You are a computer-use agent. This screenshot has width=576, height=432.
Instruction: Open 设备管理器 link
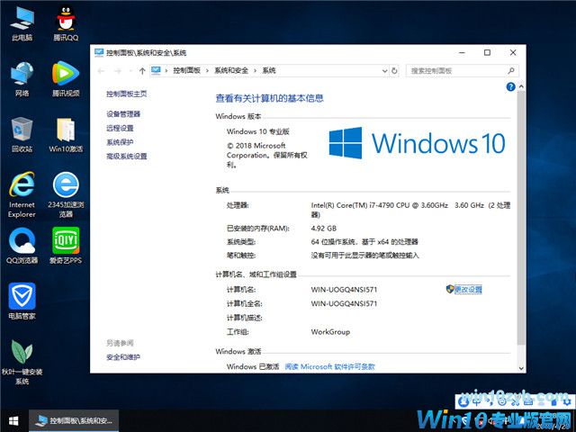(x=123, y=114)
